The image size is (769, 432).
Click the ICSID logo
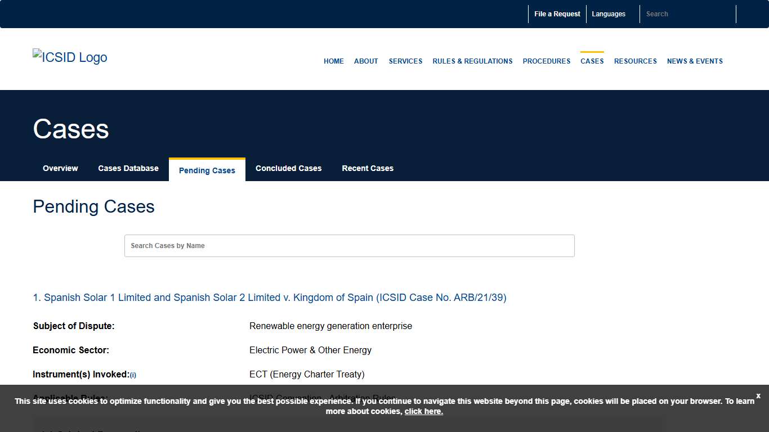(69, 56)
